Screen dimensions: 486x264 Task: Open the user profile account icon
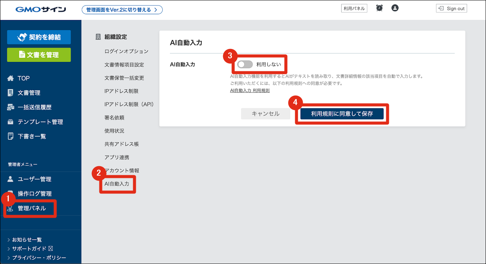coord(395,8)
